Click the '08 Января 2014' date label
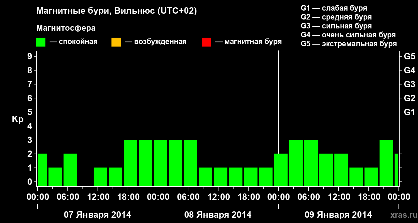The image size is (418, 223). [218, 215]
